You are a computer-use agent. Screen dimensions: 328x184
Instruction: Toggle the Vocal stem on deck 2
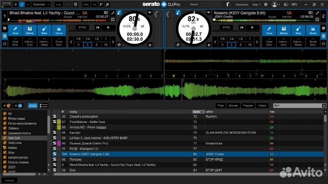point(269,30)
